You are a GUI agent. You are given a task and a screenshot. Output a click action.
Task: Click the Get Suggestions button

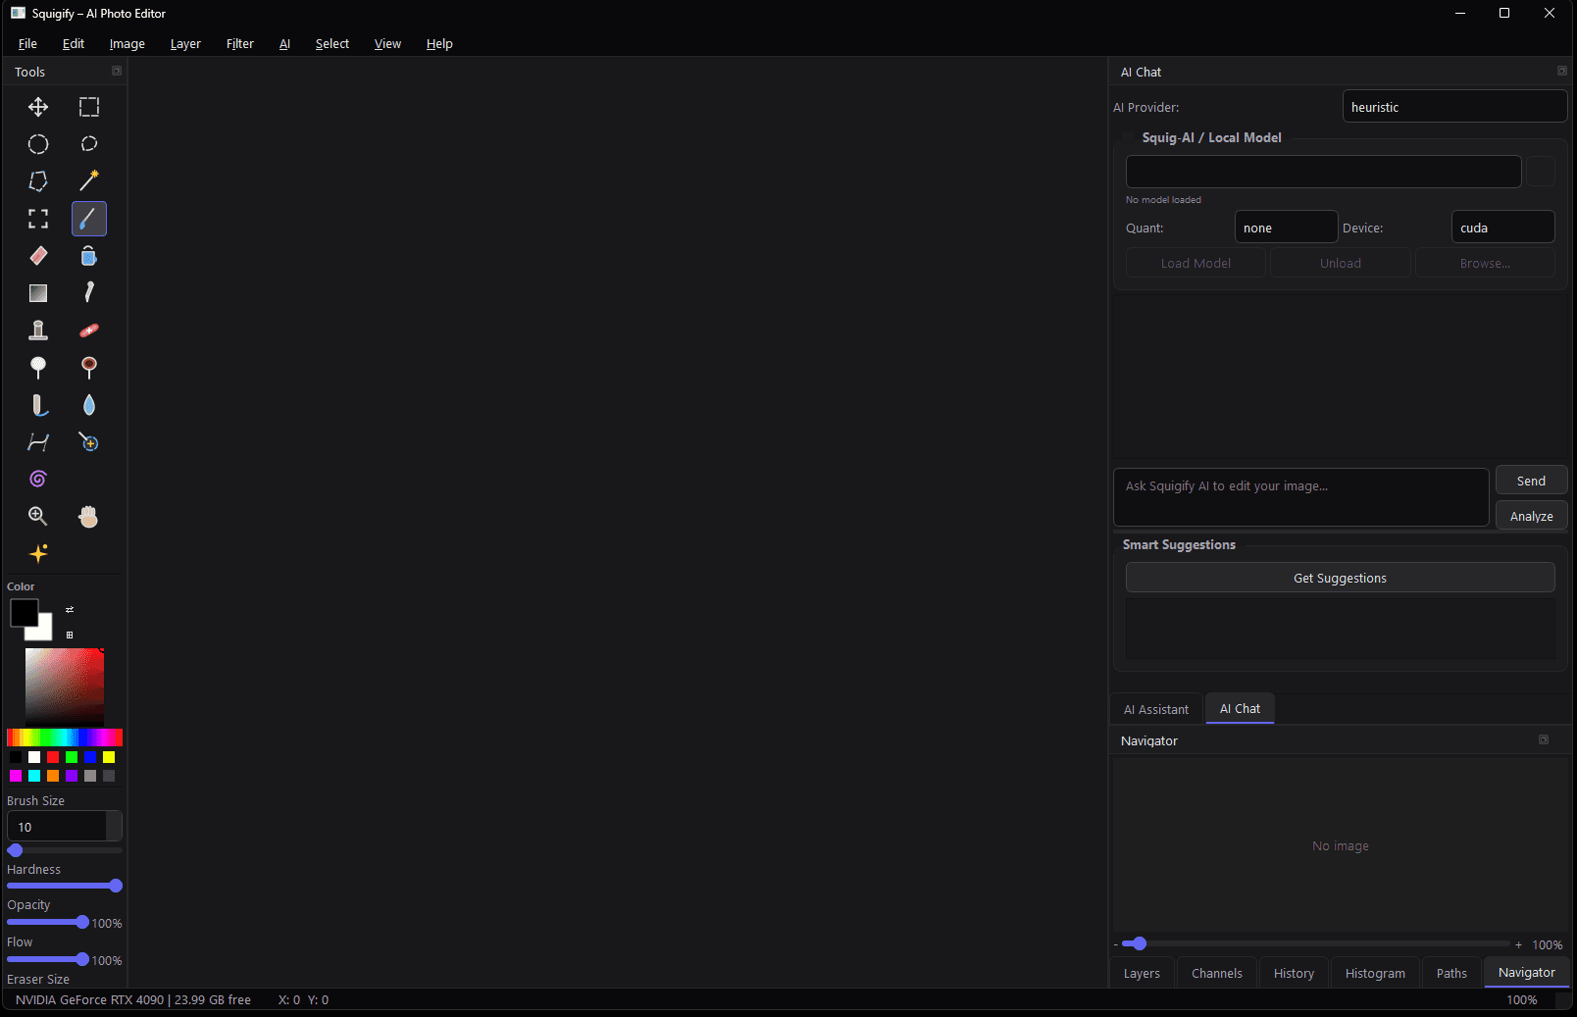[1340, 578]
